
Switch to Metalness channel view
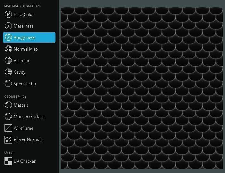click(24, 26)
